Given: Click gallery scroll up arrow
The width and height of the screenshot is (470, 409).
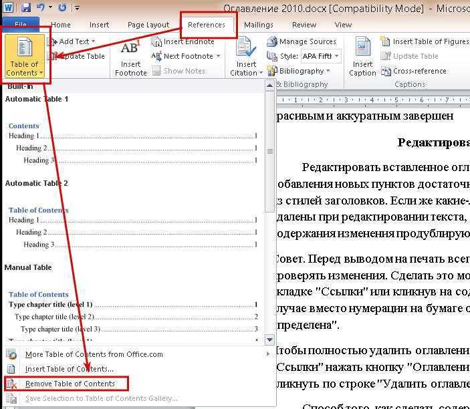Looking at the screenshot, I should pyautogui.click(x=269, y=86).
